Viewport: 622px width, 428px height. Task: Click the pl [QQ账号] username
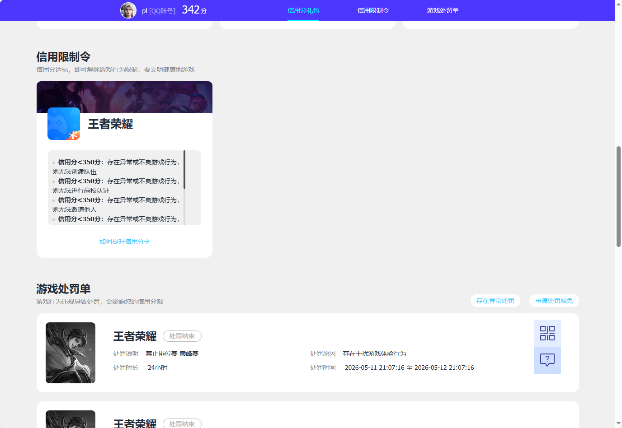pyautogui.click(x=159, y=11)
